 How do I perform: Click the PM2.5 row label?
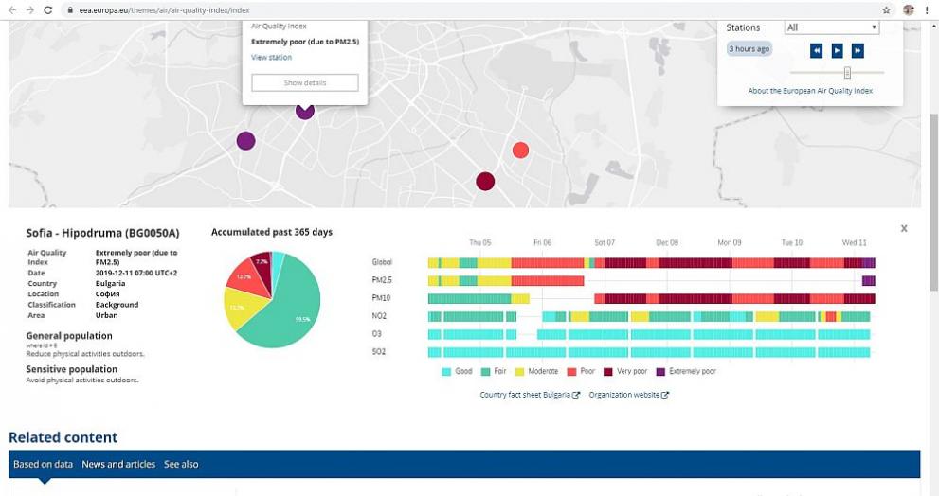click(382, 280)
